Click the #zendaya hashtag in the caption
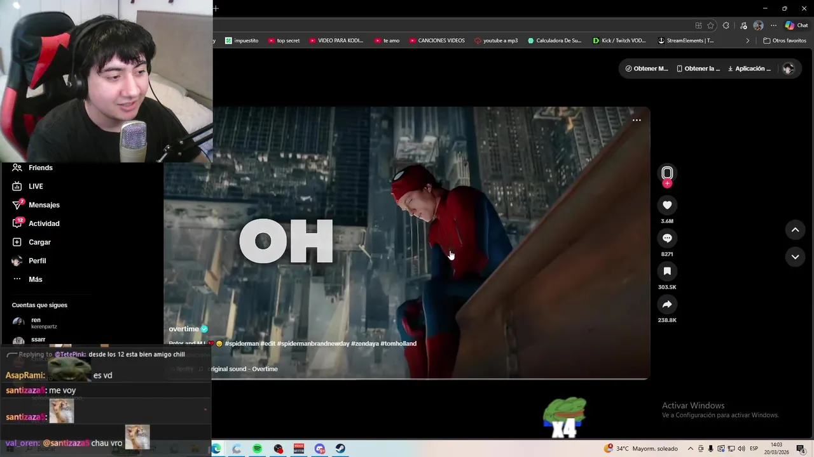The width and height of the screenshot is (814, 457). tap(365, 343)
